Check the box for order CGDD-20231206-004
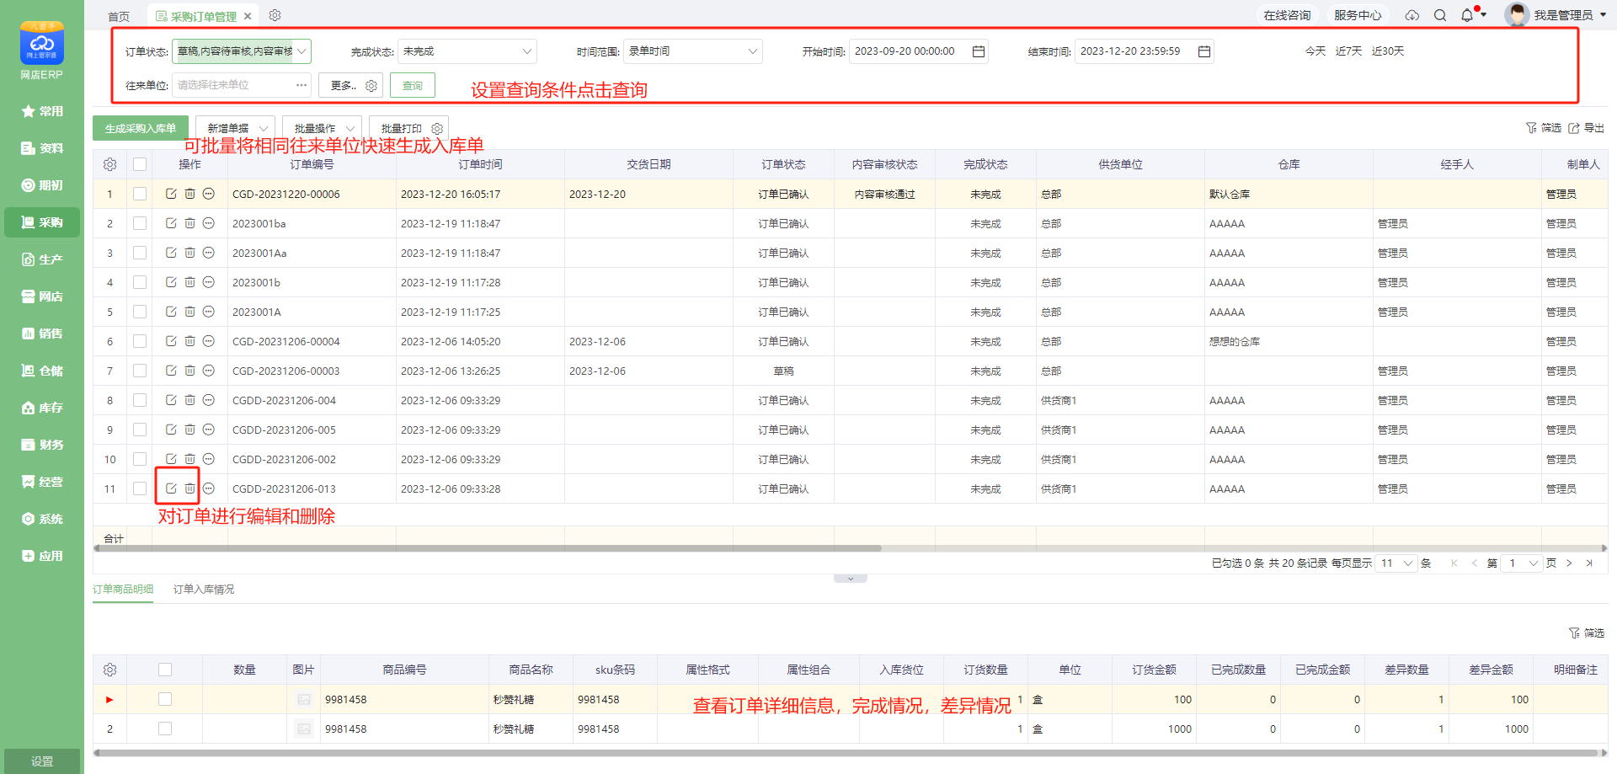The width and height of the screenshot is (1617, 774). click(x=140, y=400)
